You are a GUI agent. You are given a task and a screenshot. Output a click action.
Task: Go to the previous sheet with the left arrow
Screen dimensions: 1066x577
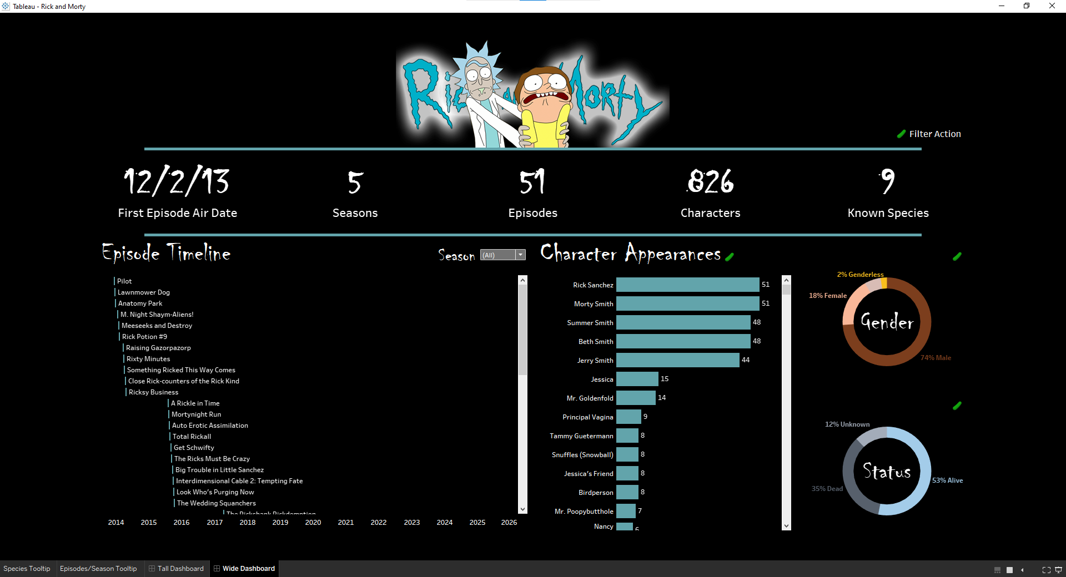1022,570
